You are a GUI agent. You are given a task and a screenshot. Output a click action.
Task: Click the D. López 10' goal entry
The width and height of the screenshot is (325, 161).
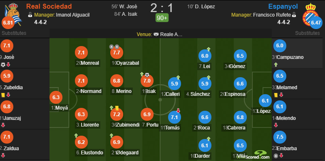tap(201, 7)
